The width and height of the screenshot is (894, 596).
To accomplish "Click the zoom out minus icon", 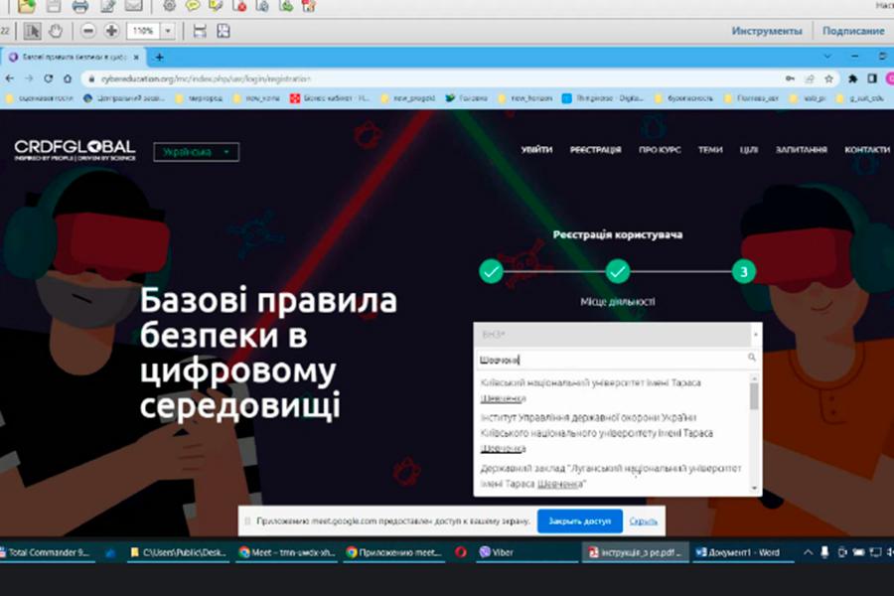I will (x=88, y=31).
